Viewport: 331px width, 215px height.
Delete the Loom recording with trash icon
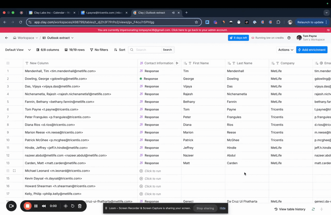(80, 206)
